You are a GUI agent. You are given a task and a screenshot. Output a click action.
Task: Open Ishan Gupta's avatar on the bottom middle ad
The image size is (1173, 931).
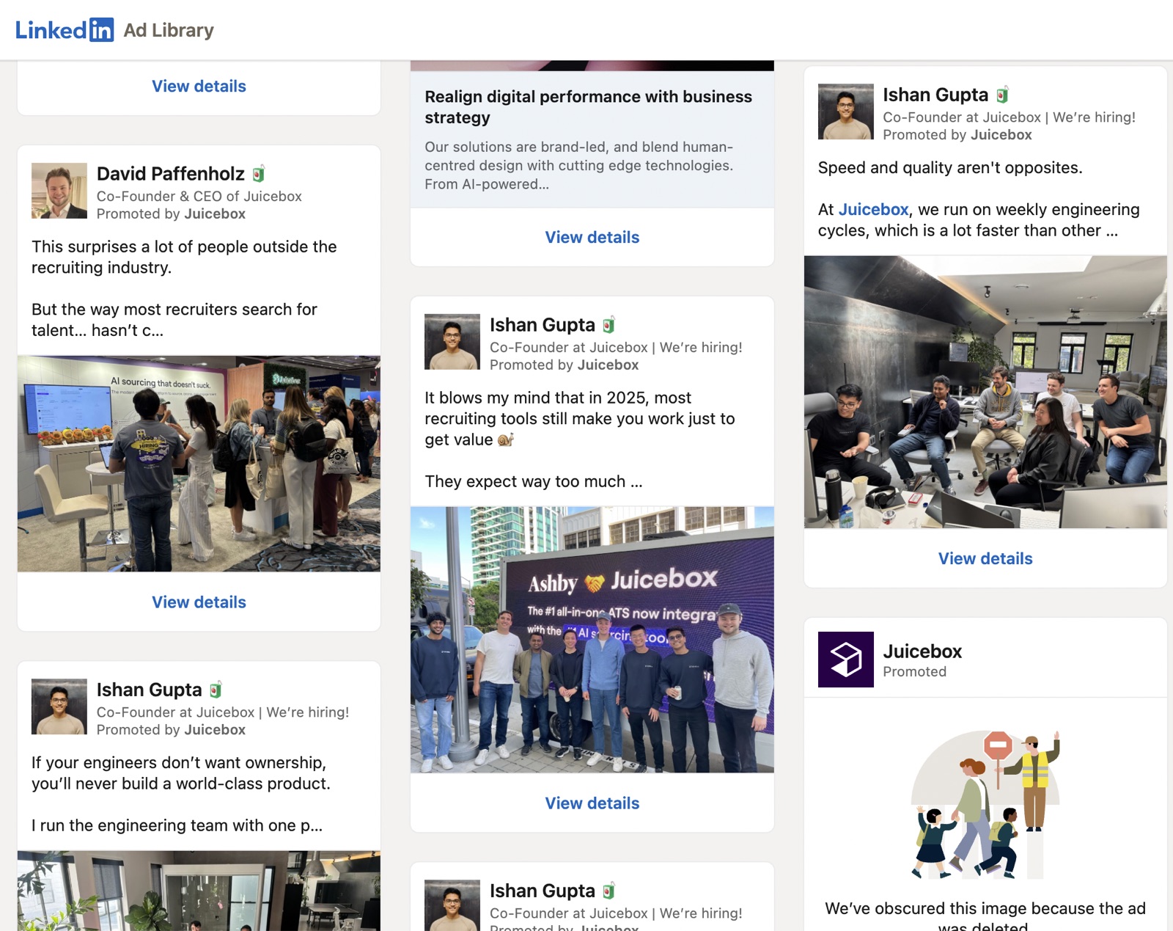click(452, 905)
